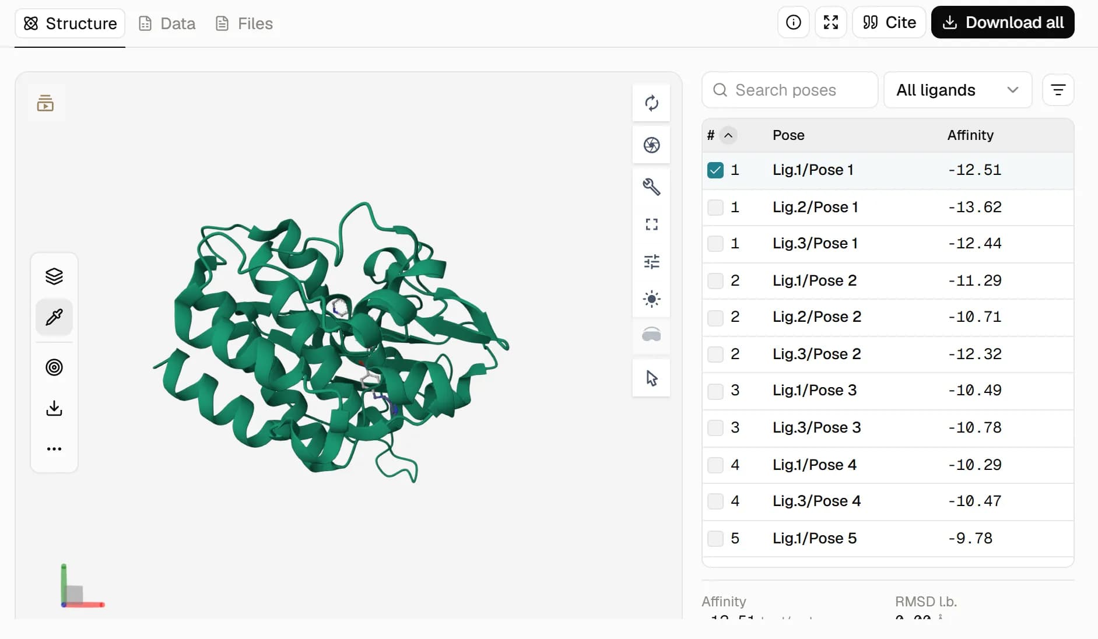Take a snapshot with the camera shutter icon
The width and height of the screenshot is (1098, 639).
(651, 145)
